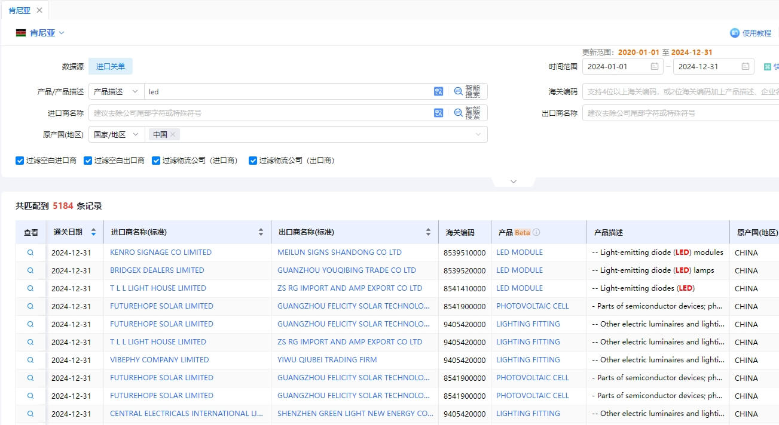Open the 肯尼亚 country switcher dropdown

pyautogui.click(x=40, y=33)
